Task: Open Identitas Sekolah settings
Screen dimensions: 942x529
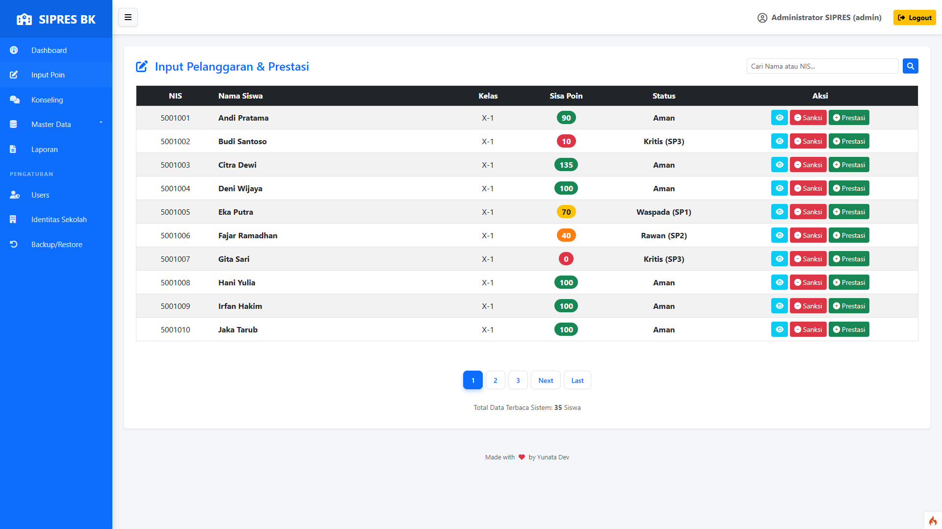Action: coord(59,220)
